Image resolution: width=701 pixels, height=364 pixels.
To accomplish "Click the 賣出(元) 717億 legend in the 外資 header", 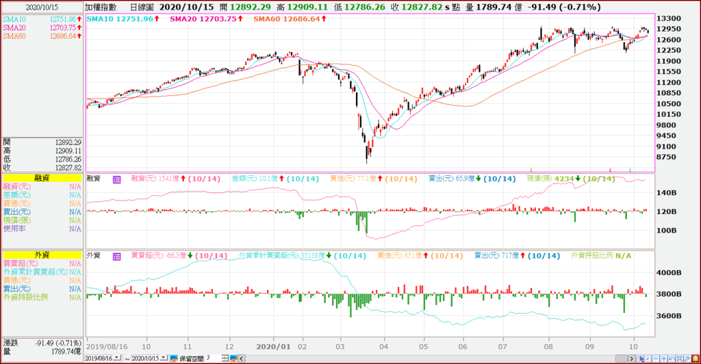I will tap(517, 256).
